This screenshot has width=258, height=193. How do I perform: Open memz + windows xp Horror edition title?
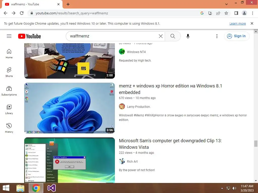(171, 89)
